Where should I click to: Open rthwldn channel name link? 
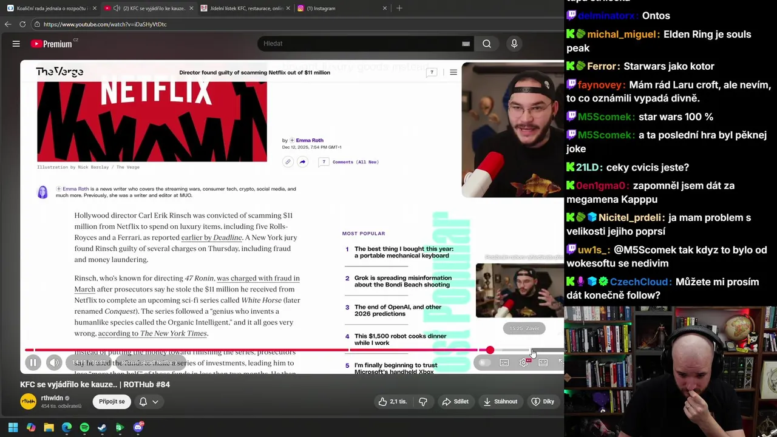(52, 398)
